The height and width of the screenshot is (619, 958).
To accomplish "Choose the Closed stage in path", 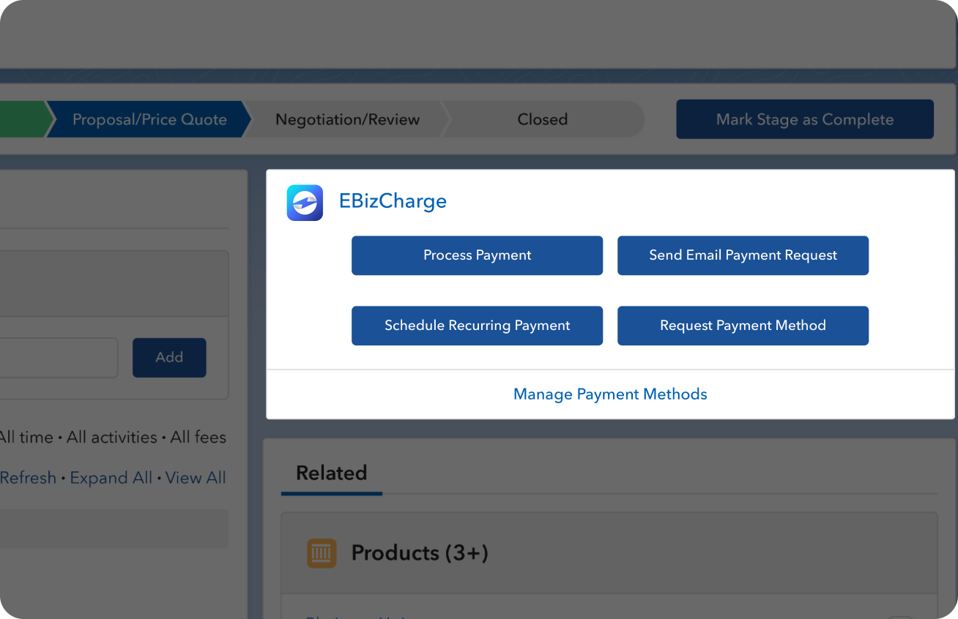I will (542, 119).
